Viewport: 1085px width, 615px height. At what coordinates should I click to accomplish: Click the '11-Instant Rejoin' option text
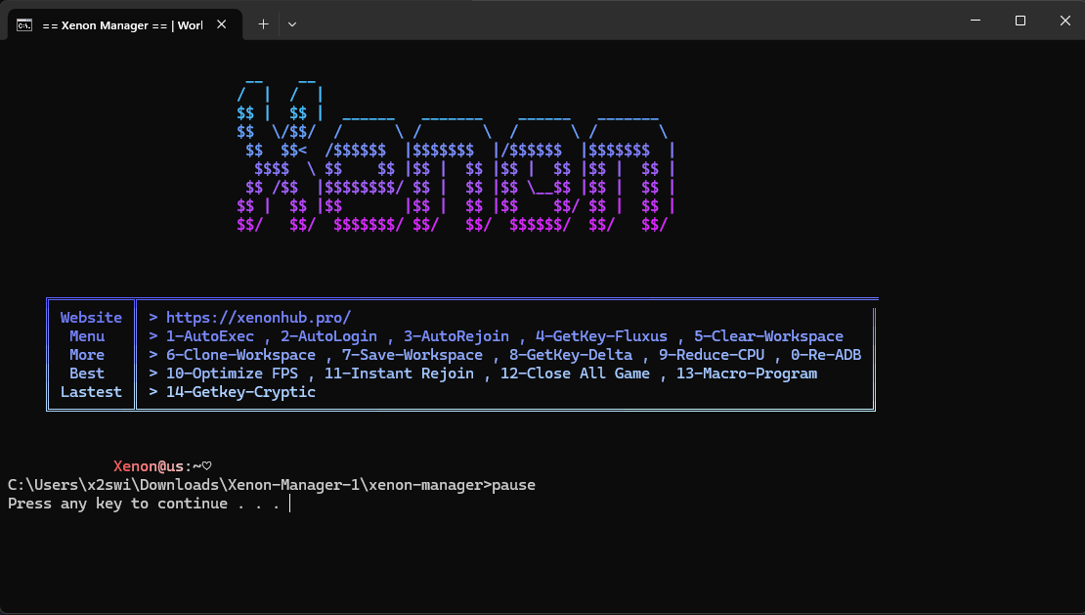click(x=399, y=373)
